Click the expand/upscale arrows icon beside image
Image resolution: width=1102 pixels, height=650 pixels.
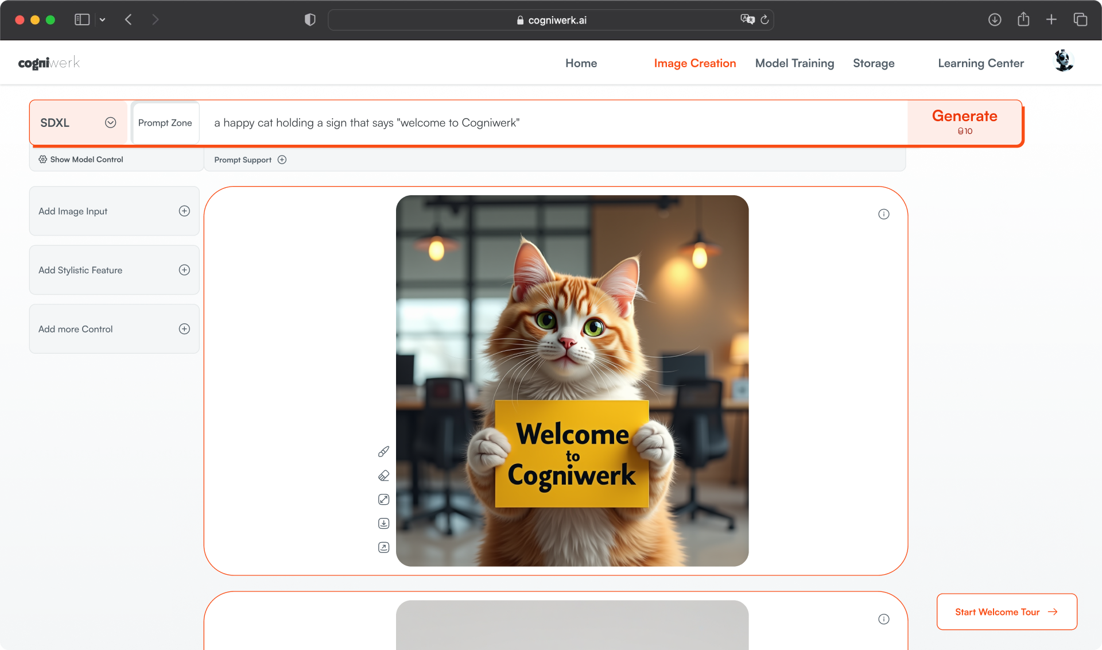tap(383, 500)
